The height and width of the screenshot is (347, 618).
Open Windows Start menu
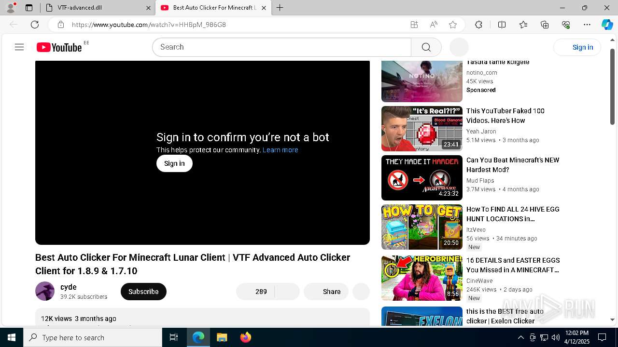tap(12, 337)
